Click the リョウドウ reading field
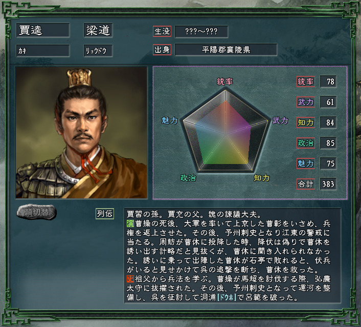361x327 pixels. tap(98, 51)
